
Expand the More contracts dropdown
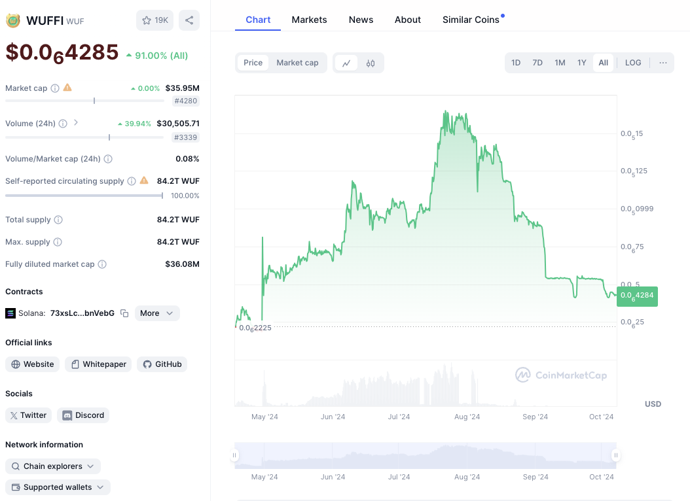157,313
